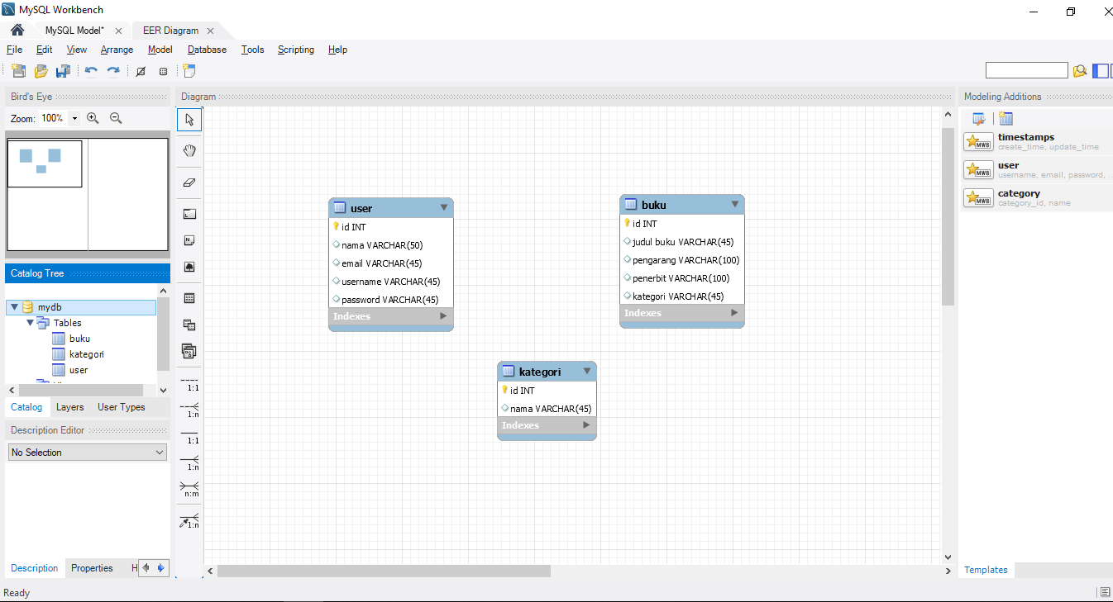1113x602 pixels.
Task: Click the Bird's Eye viewport thumbnail
Action: pyautogui.click(x=45, y=164)
